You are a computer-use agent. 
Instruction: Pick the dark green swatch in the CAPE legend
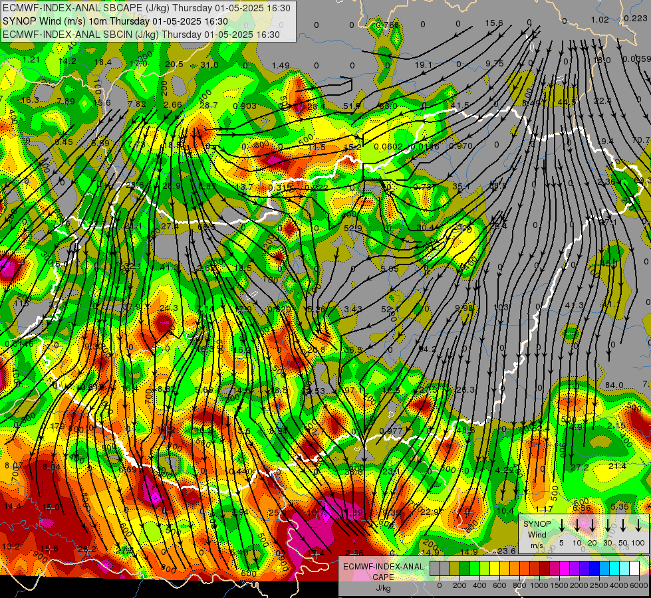(465, 568)
